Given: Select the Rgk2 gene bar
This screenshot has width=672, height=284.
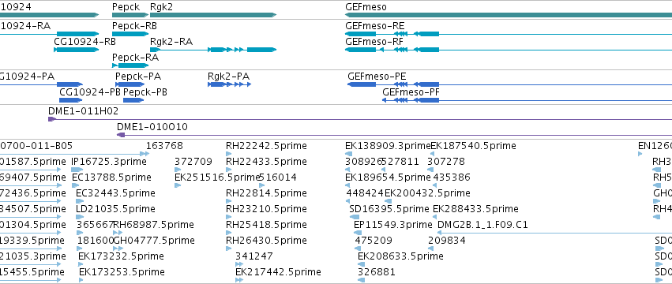Looking at the screenshot, I should click(213, 15).
